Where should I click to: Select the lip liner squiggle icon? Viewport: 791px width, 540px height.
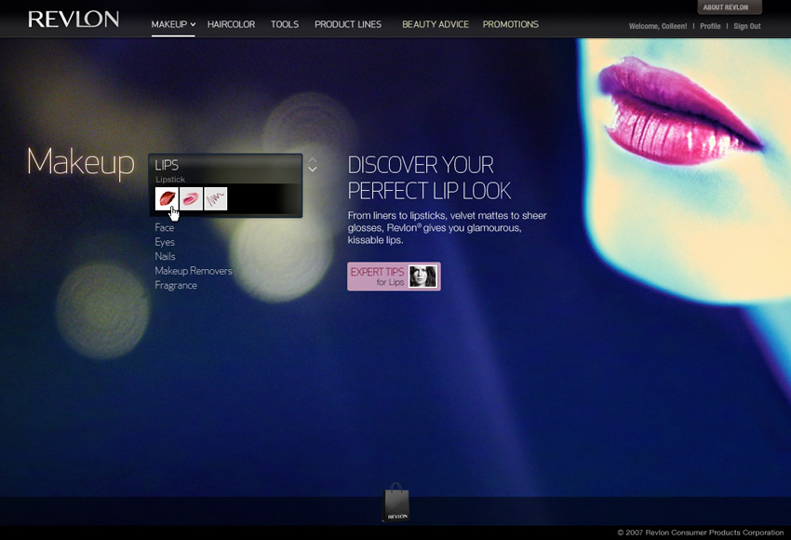216,199
